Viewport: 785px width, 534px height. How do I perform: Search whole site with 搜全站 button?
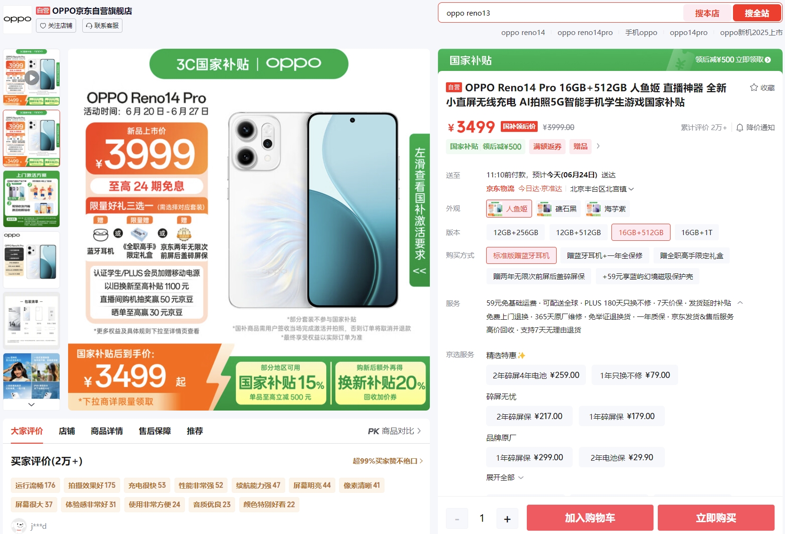click(x=757, y=13)
